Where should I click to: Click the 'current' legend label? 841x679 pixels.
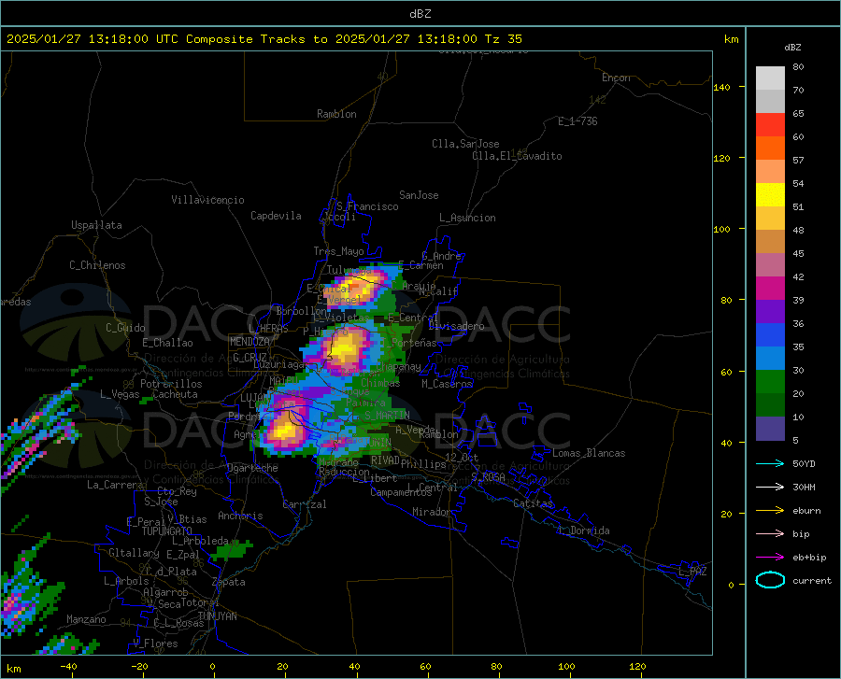coord(812,580)
